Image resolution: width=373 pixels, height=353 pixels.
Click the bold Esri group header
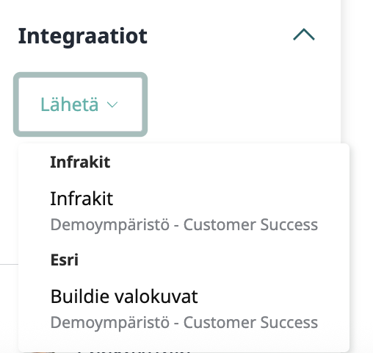pos(64,260)
